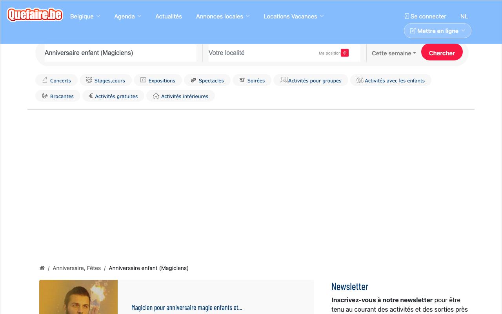Image resolution: width=502 pixels, height=314 pixels.
Task: Click the Inscrivez-vous à notre newsletter text
Action: coord(382,300)
